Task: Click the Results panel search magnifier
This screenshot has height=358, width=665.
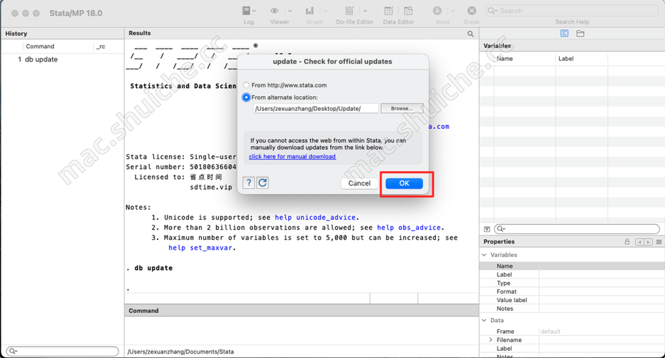Action: coord(470,34)
